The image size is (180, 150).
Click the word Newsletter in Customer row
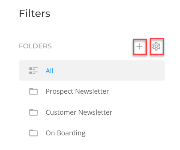coord(95,112)
